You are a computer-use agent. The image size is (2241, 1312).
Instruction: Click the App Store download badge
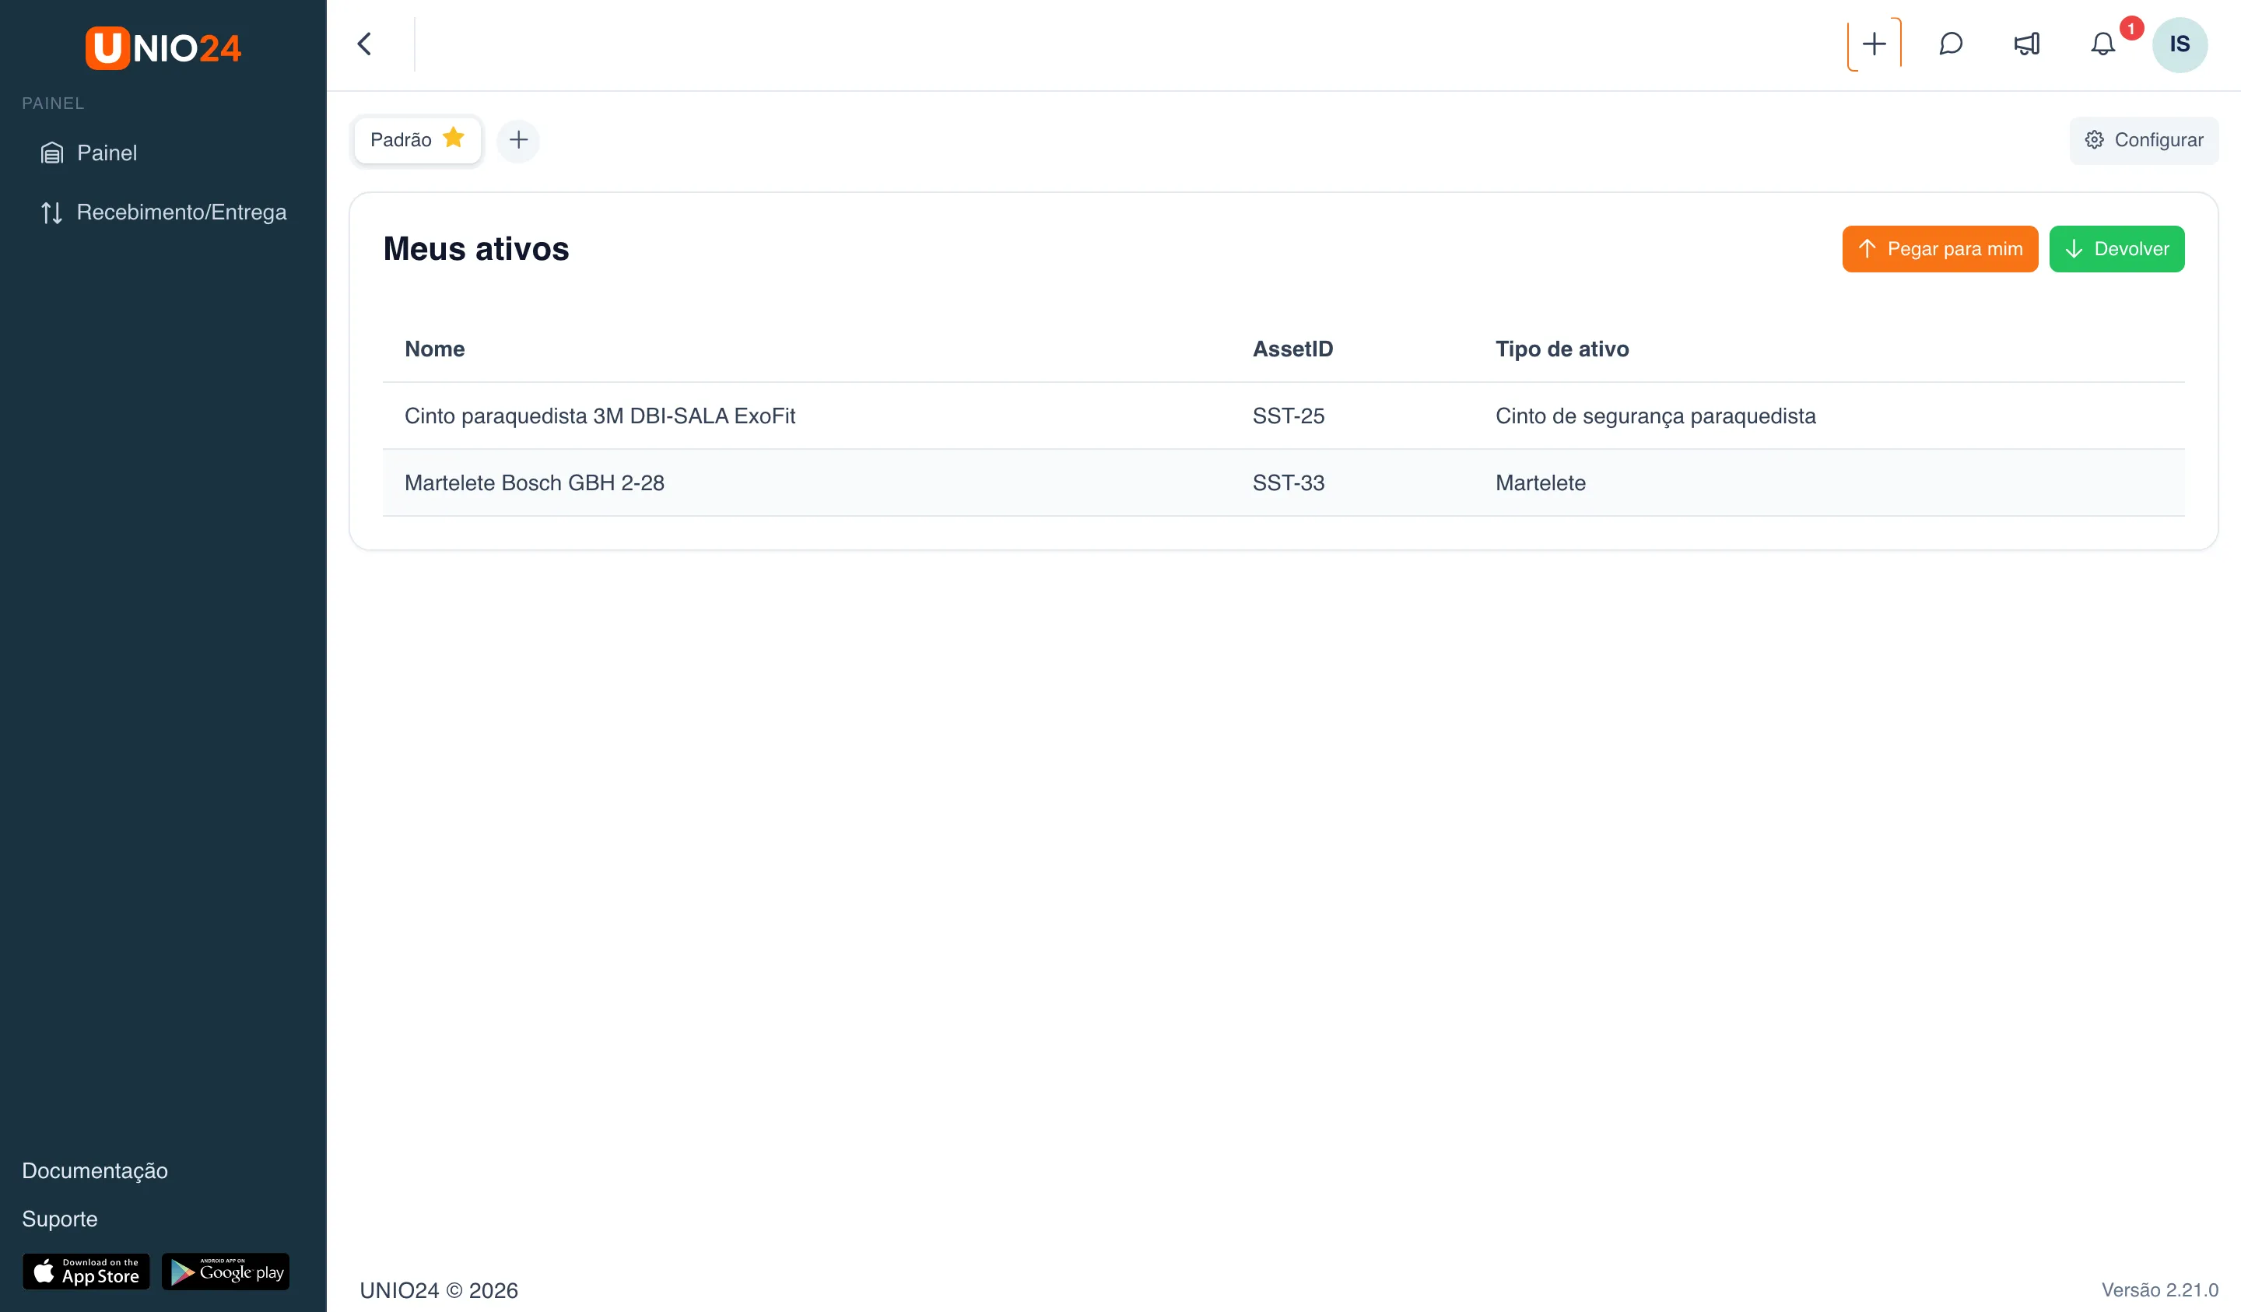pyautogui.click(x=86, y=1271)
